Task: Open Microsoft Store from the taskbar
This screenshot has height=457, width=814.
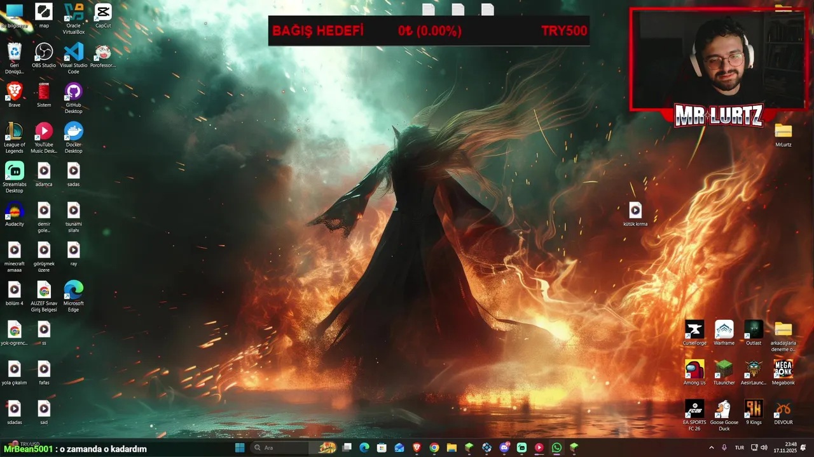Action: (382, 447)
